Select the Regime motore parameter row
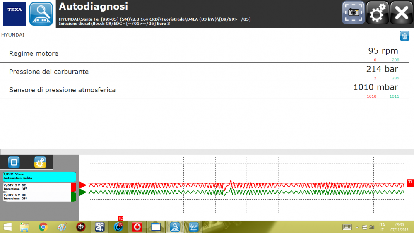The height and width of the screenshot is (233, 414). [204, 54]
